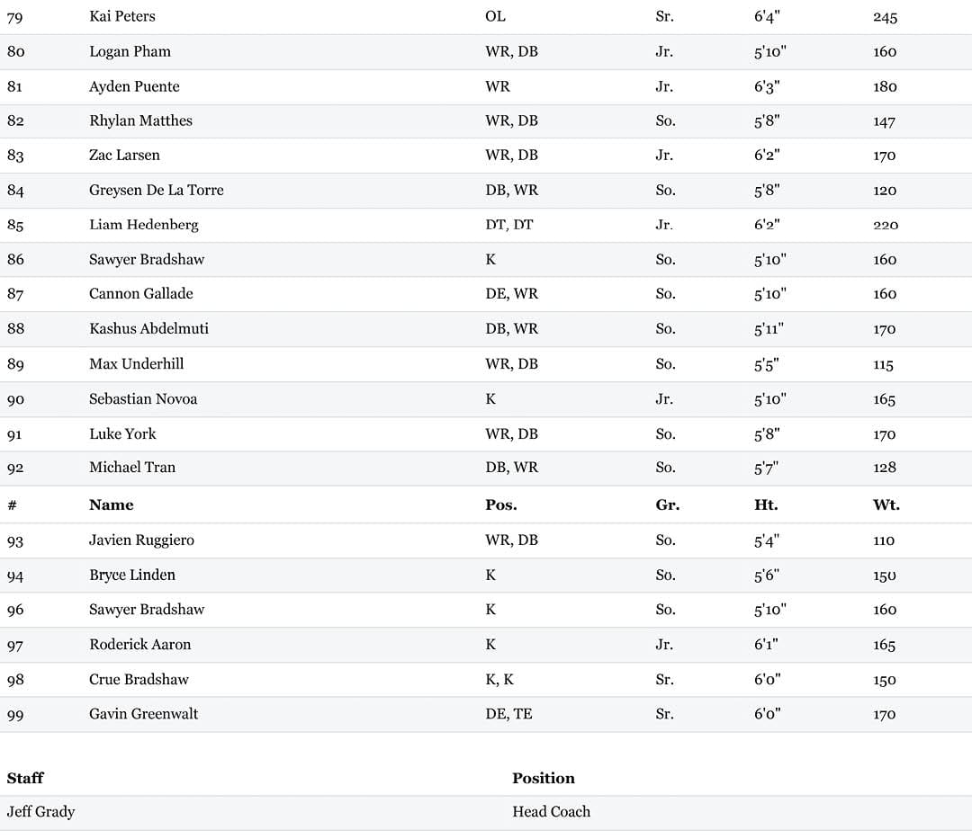The image size is (972, 839).
Task: Select Greysen De La Torre name
Action: 157,190
